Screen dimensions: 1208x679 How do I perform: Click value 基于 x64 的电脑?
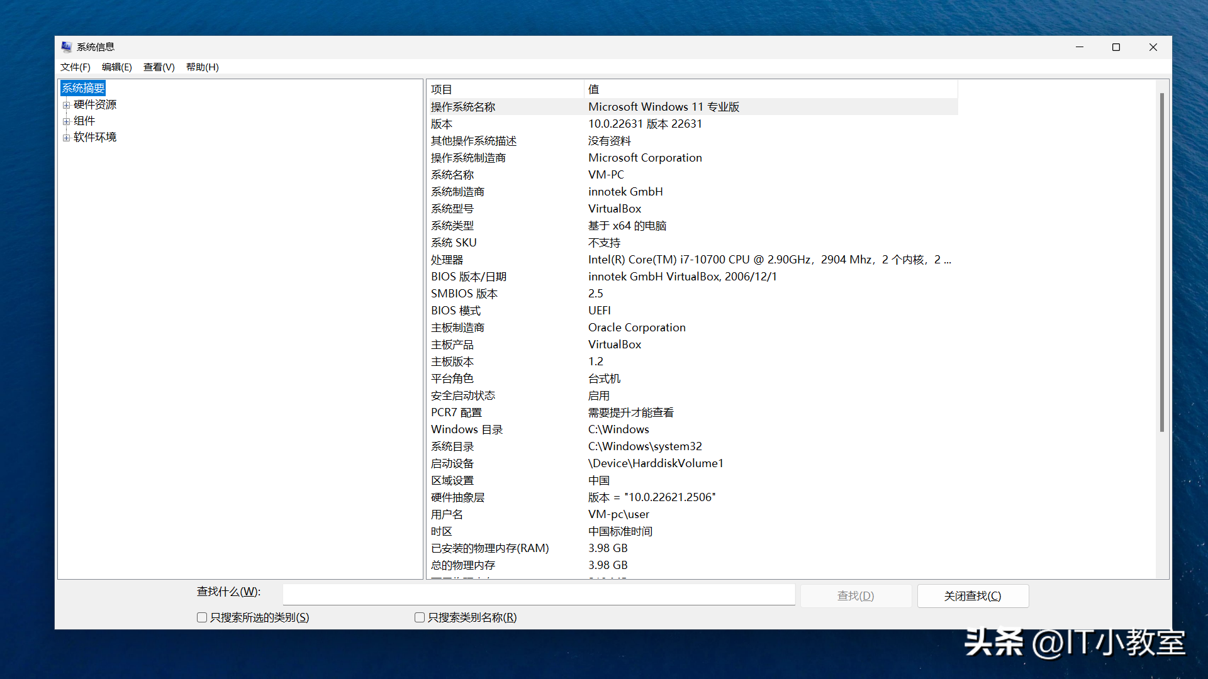[627, 226]
